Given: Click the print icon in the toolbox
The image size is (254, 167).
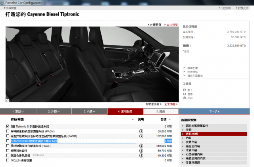Looking at the screenshot, I should coord(185,98).
